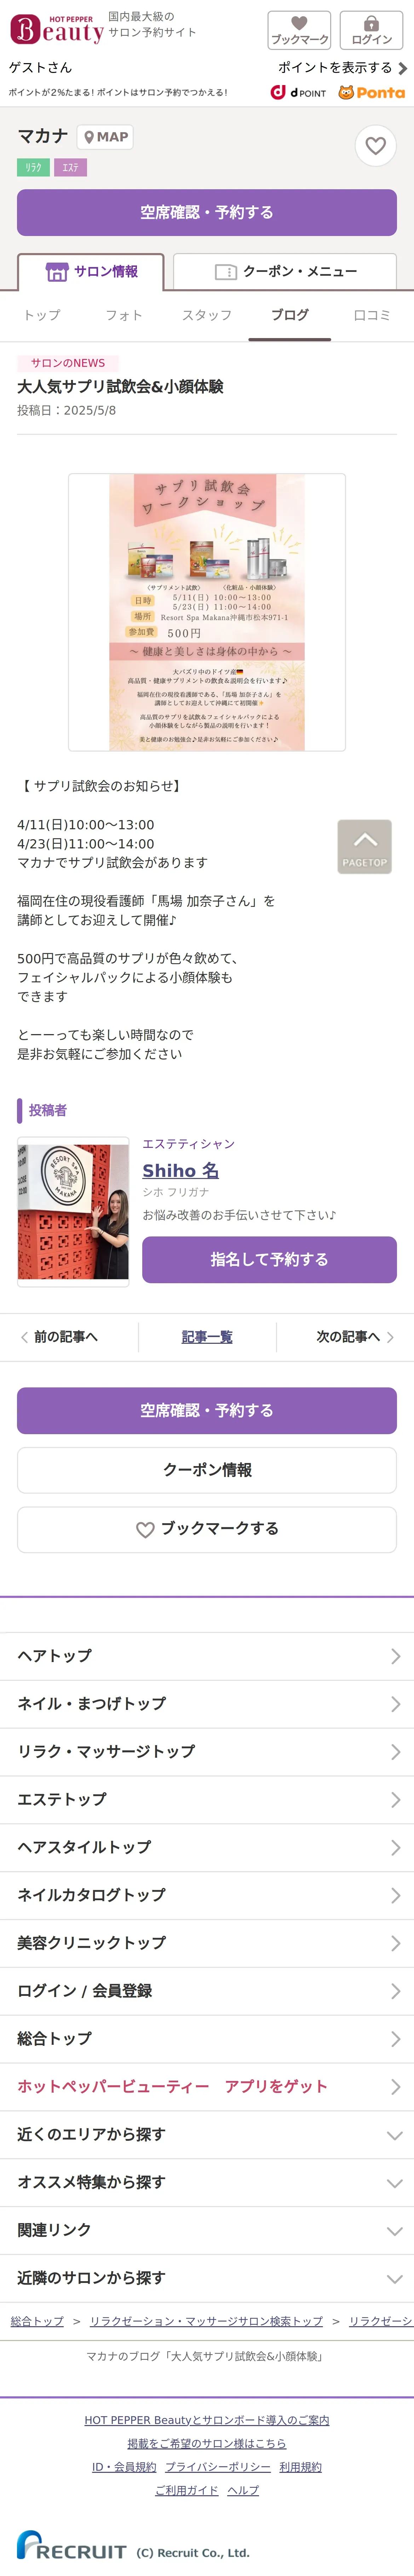
Task: Open the Recruit logo in footer
Action: click(x=72, y=2546)
